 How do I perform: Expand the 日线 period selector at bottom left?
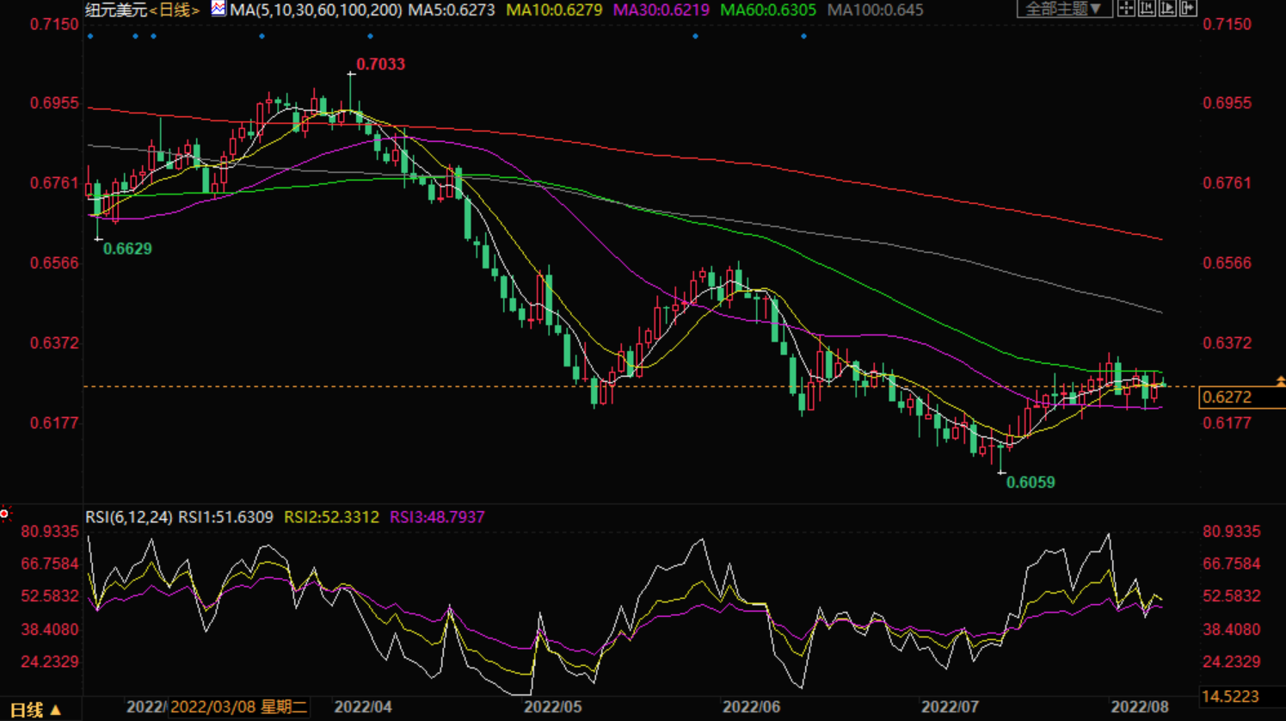point(36,710)
